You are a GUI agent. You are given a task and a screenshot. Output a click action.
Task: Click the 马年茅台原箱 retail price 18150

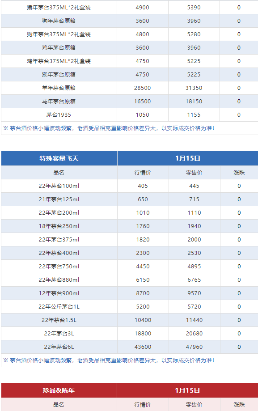tap(194, 101)
